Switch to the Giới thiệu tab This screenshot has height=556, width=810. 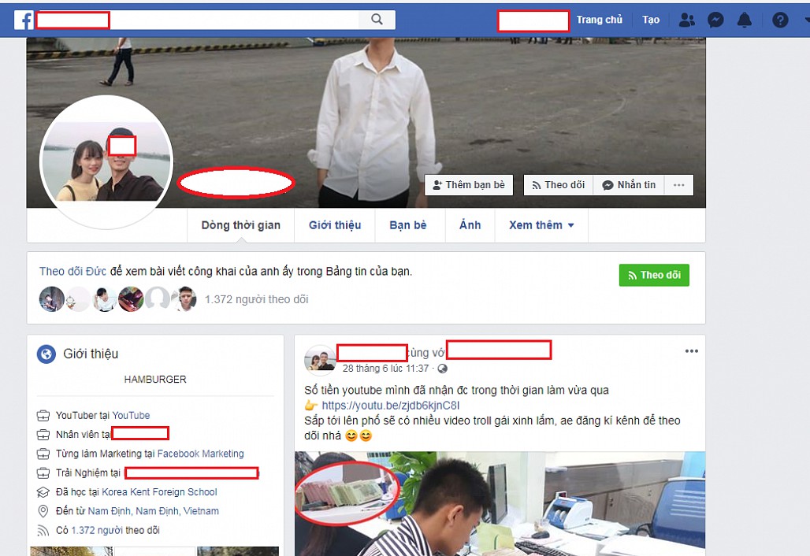(335, 225)
